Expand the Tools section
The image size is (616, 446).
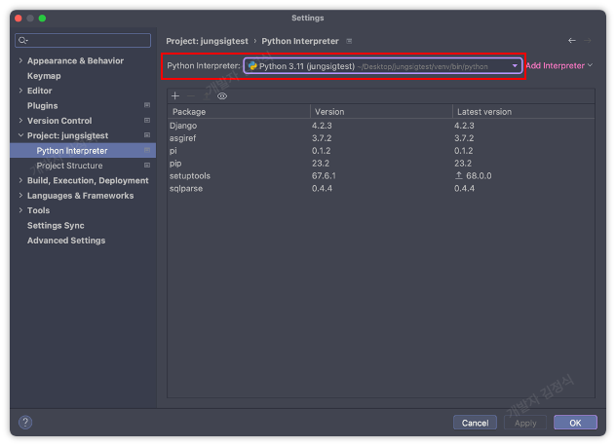click(20, 210)
